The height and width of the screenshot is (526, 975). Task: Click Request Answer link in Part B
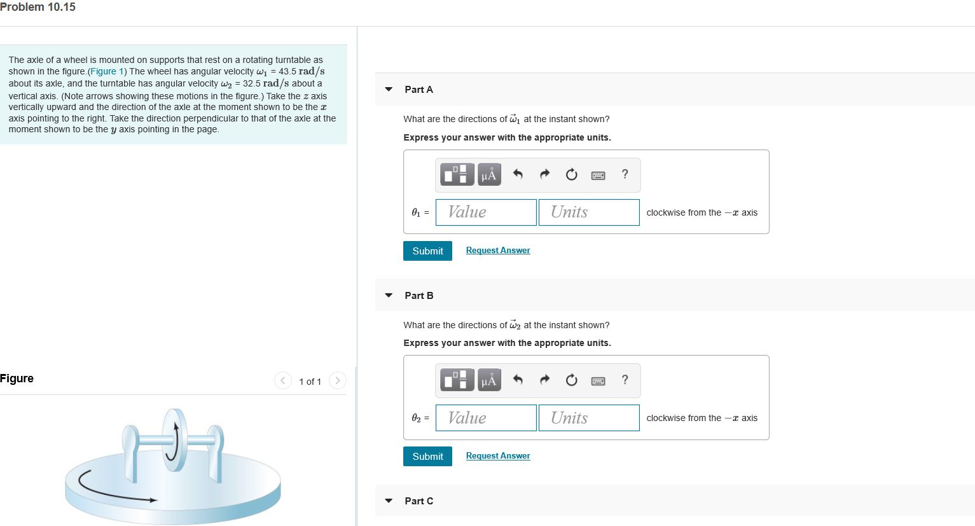[498, 455]
